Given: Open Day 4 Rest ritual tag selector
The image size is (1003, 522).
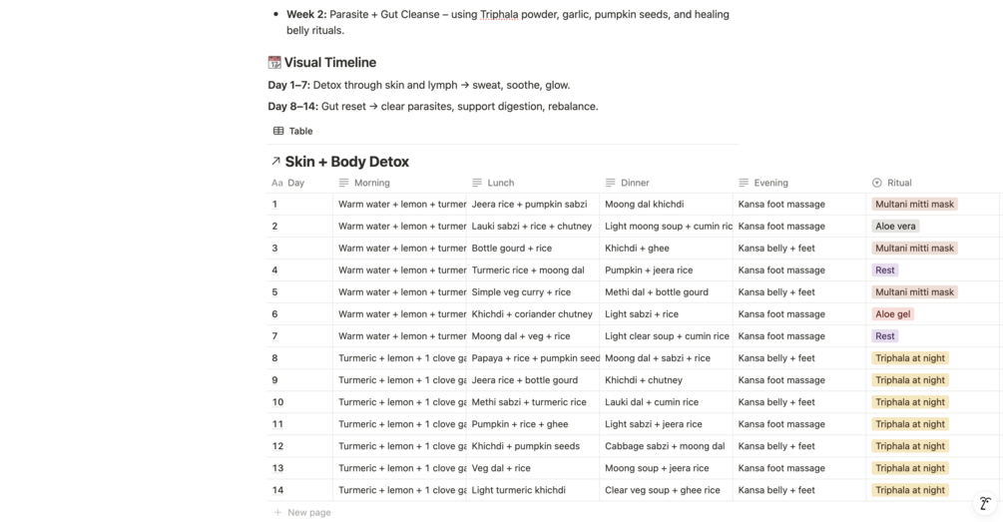Looking at the screenshot, I should click(x=885, y=270).
